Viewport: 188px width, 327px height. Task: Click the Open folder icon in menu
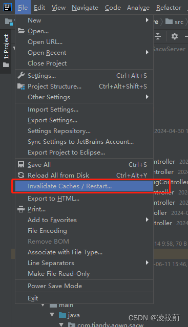(x=21, y=31)
